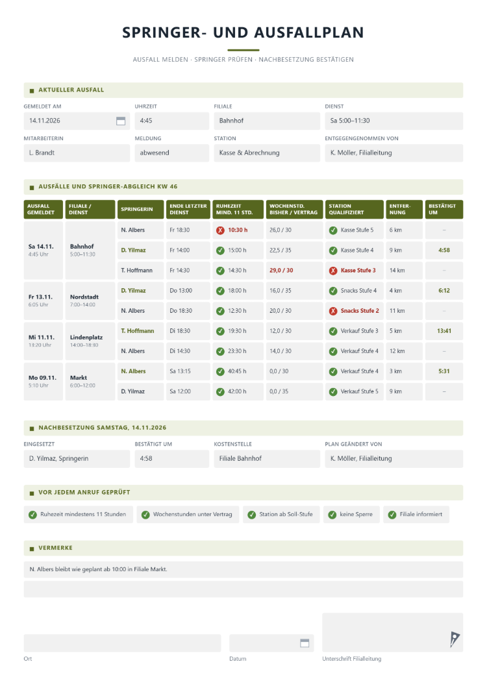Select the Station qualifiziert column header
This screenshot has height=688, width=487.
(x=355, y=209)
